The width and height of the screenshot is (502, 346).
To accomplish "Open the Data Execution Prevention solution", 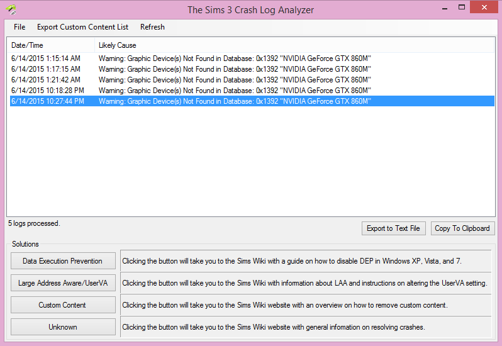I will coord(63,261).
